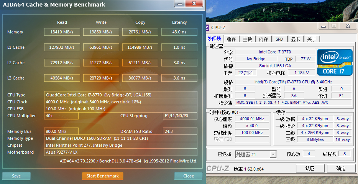Click L3 Cache Latency value 3.6 ns
This screenshot has height=184, width=358.
pyautogui.click(x=179, y=78)
